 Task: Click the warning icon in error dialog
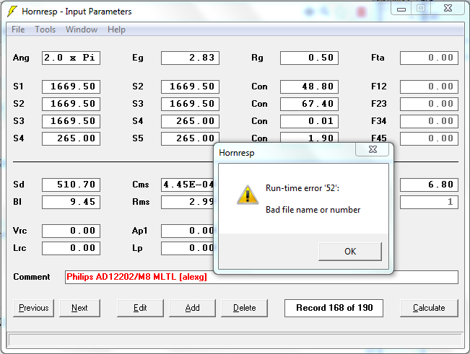click(248, 195)
